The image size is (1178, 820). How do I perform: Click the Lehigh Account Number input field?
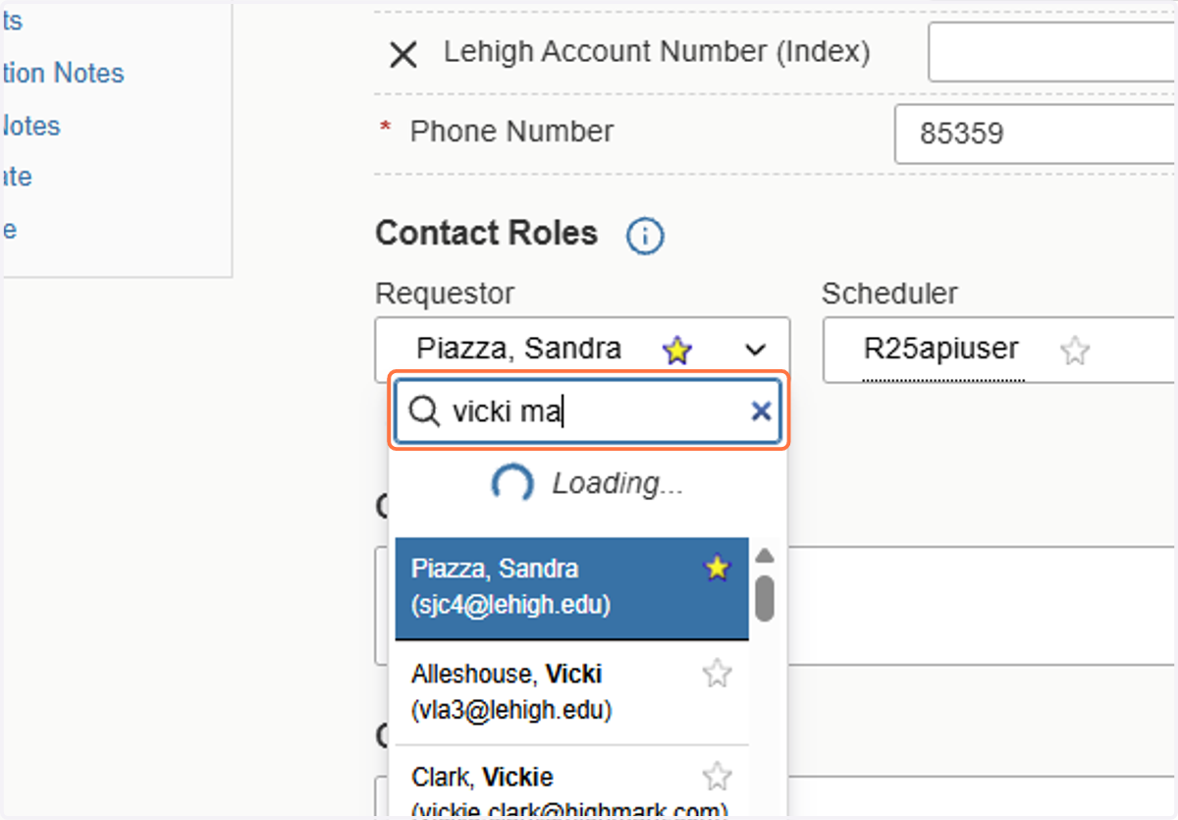point(1051,53)
